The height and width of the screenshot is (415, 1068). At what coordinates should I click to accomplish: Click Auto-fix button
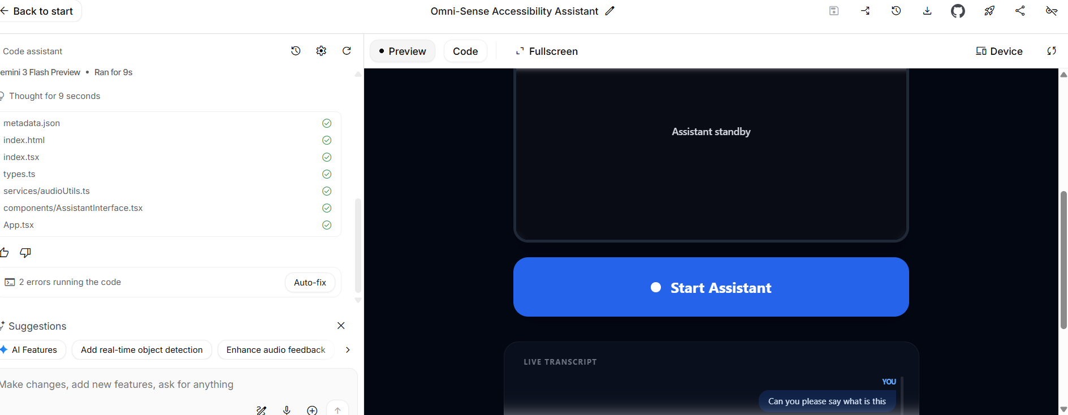310,282
